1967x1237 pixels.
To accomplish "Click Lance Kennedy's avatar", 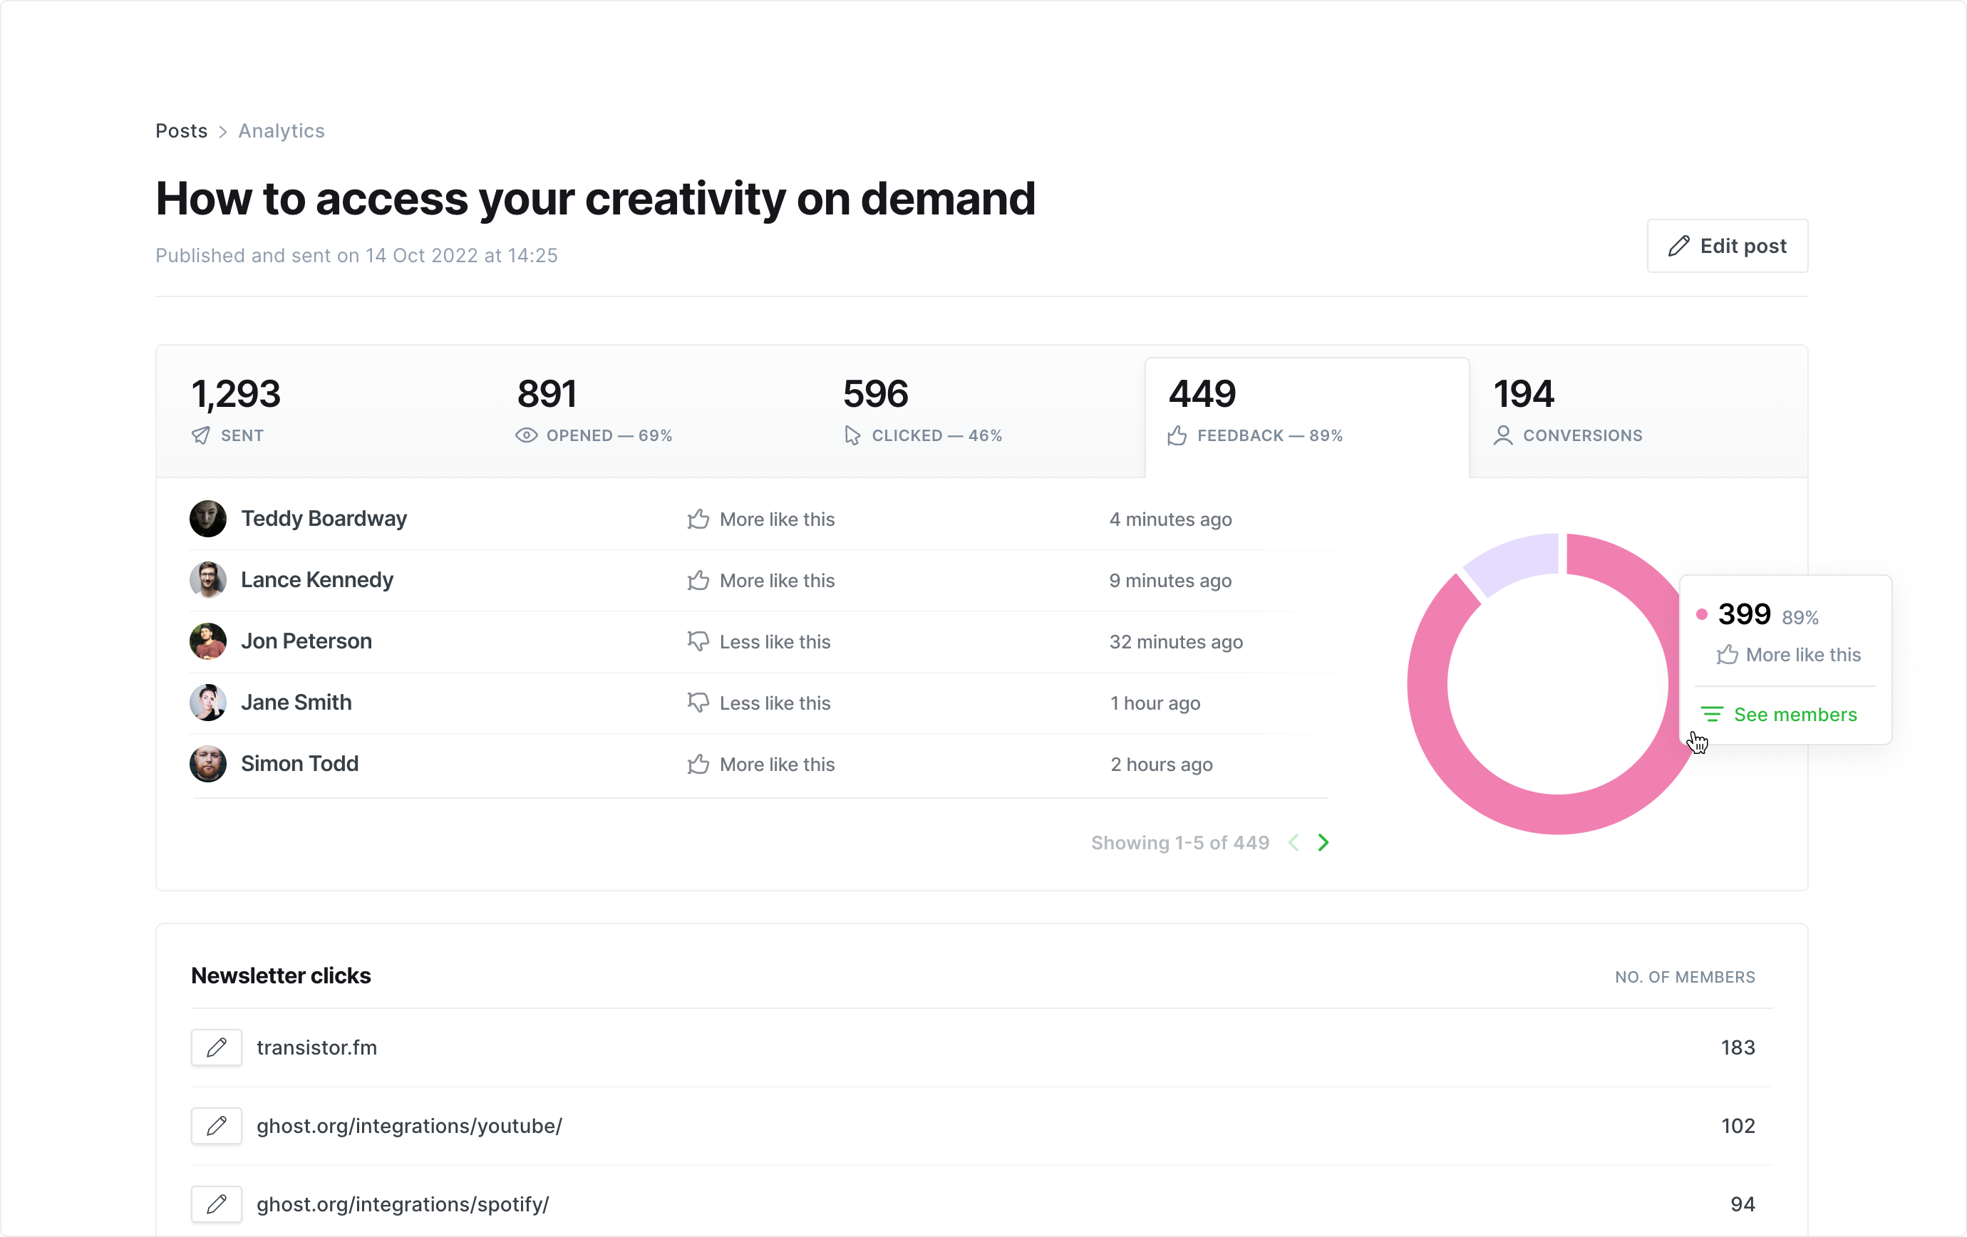I will 207,580.
